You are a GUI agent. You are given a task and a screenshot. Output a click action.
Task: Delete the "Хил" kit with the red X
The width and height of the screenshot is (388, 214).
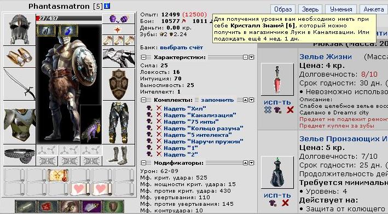pyautogui.click(x=159, y=108)
